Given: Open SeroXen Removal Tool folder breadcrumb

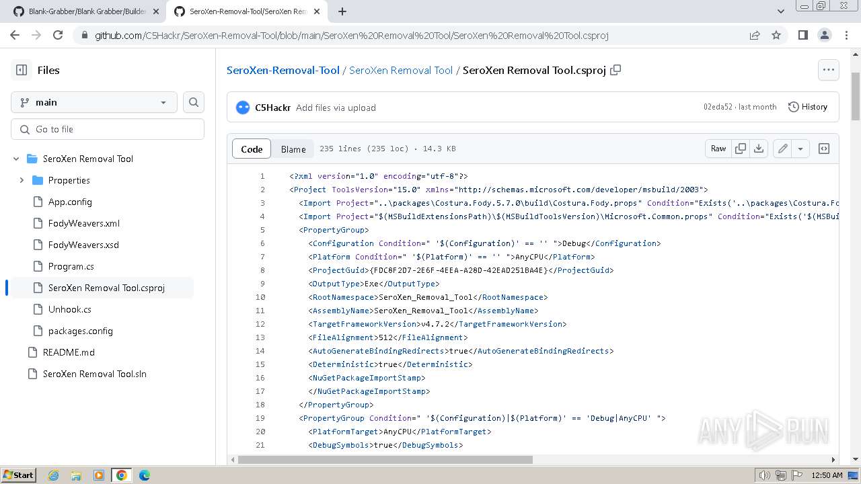Looking at the screenshot, I should [401, 70].
